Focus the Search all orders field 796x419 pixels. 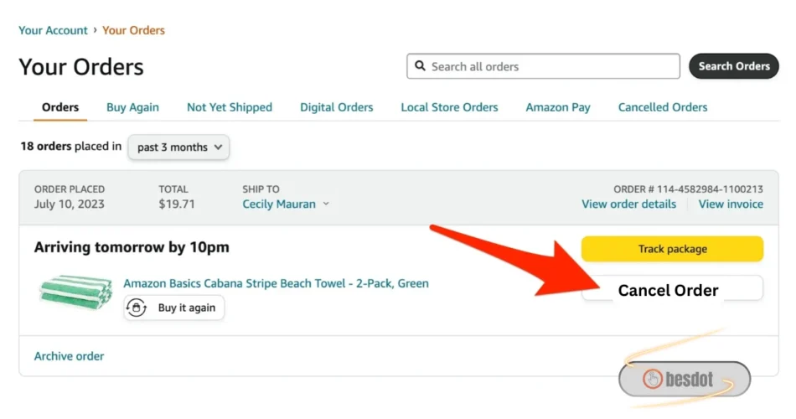click(543, 66)
